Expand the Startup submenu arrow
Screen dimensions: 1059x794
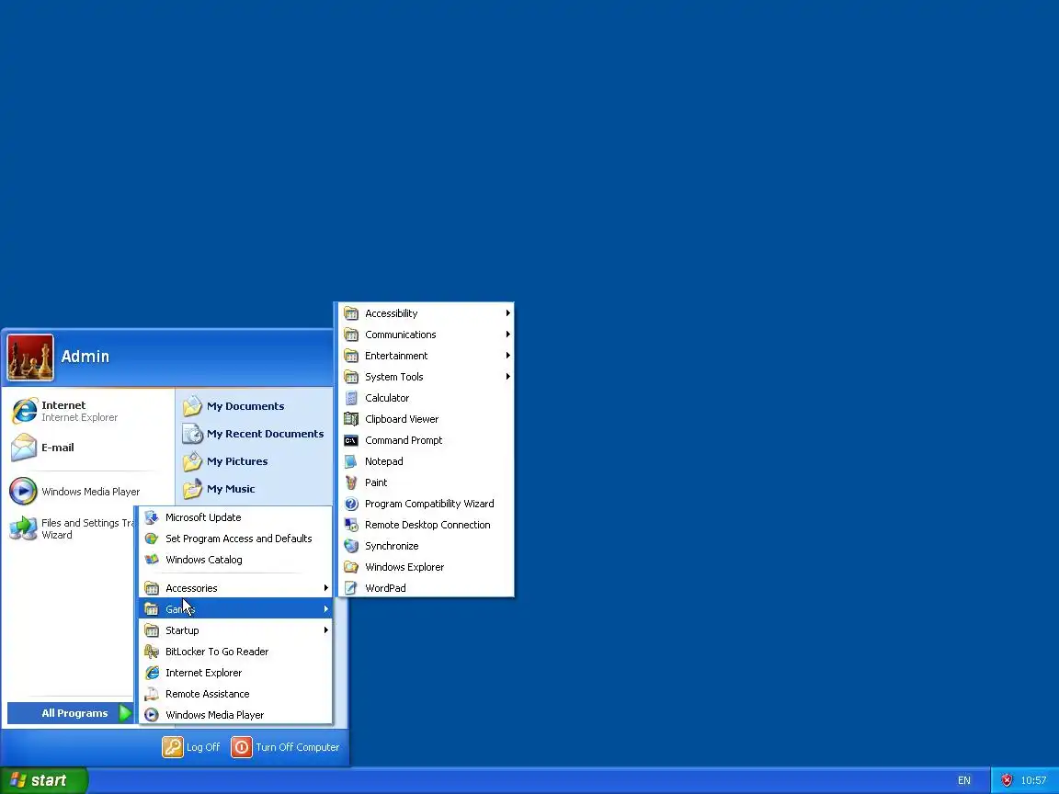pos(326,630)
